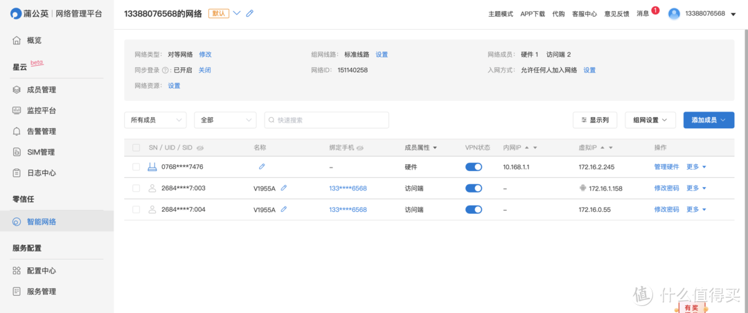Click the search magnifier icon

pyautogui.click(x=272, y=120)
